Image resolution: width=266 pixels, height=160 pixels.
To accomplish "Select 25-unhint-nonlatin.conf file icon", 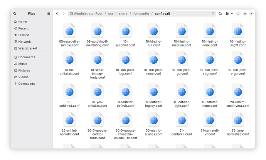I will point(69,120).
